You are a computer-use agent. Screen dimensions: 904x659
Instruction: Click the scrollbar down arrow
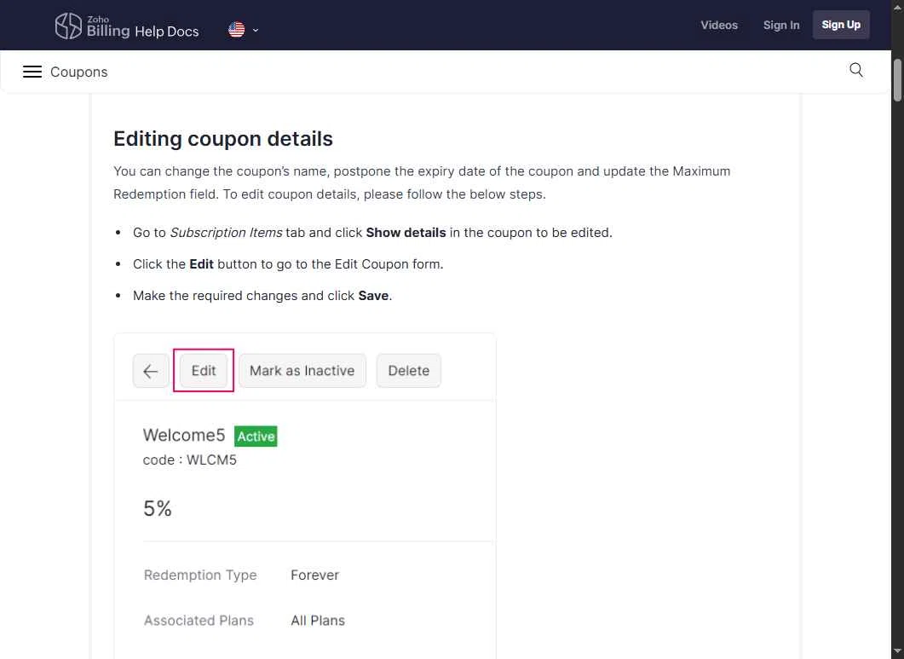898,652
